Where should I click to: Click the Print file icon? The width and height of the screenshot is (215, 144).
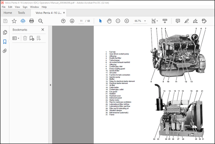coord(32,21)
